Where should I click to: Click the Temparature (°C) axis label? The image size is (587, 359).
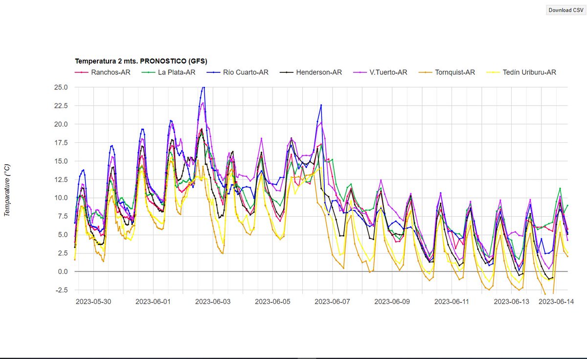(x=7, y=188)
